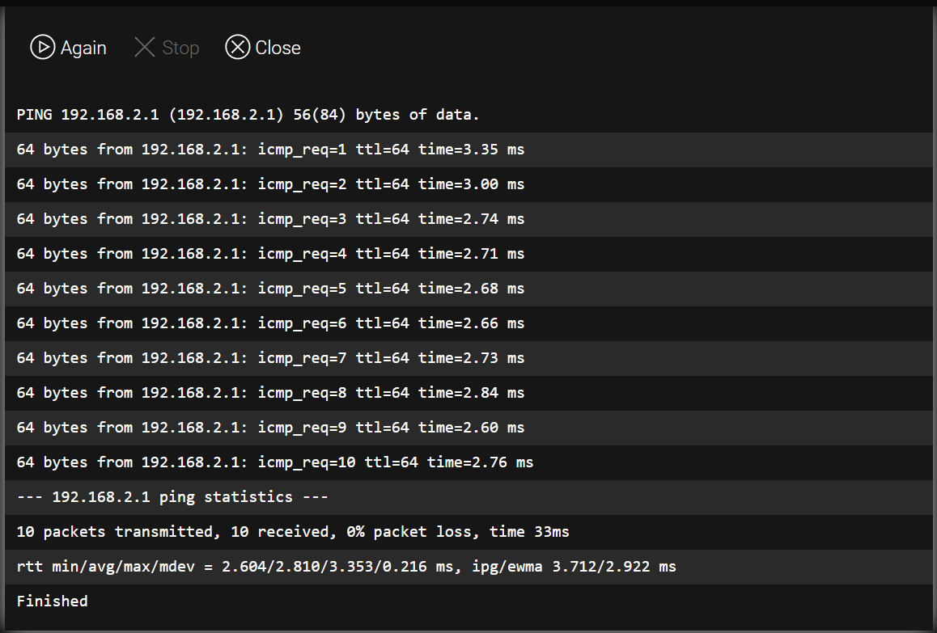Select the rtt min/avg/max/mdev line
The height and width of the screenshot is (633, 937).
point(468,566)
